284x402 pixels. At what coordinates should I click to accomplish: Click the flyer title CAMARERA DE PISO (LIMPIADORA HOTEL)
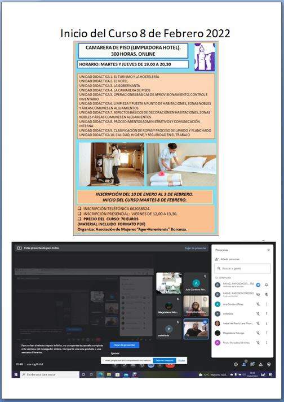pyautogui.click(x=133, y=47)
